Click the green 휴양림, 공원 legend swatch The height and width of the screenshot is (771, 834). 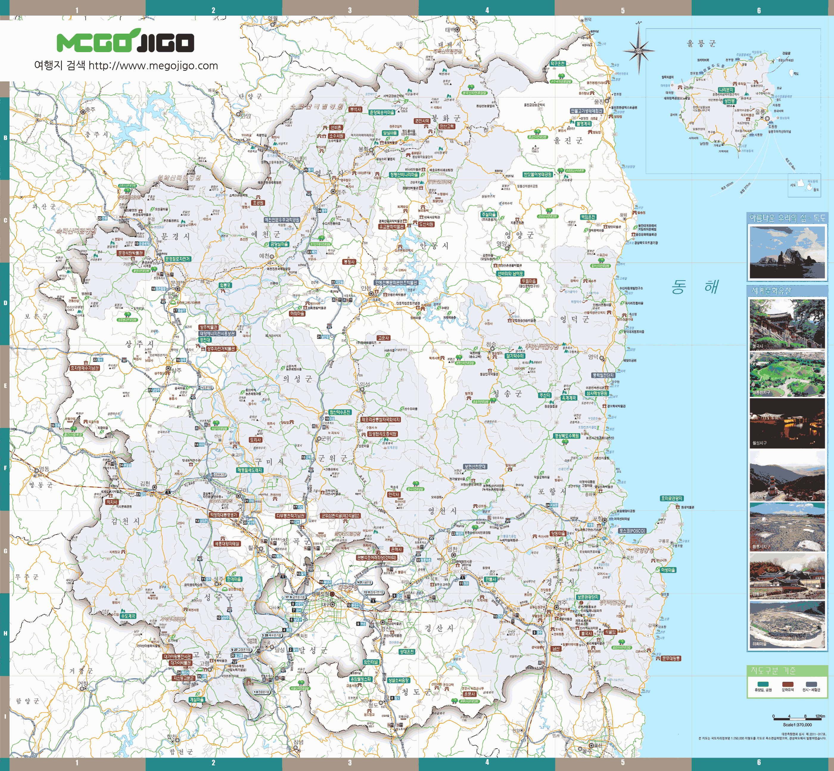[x=763, y=684]
